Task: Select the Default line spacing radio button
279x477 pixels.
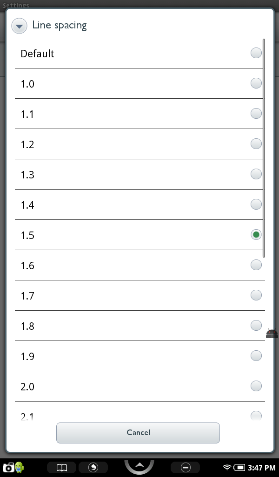Action: [256, 53]
